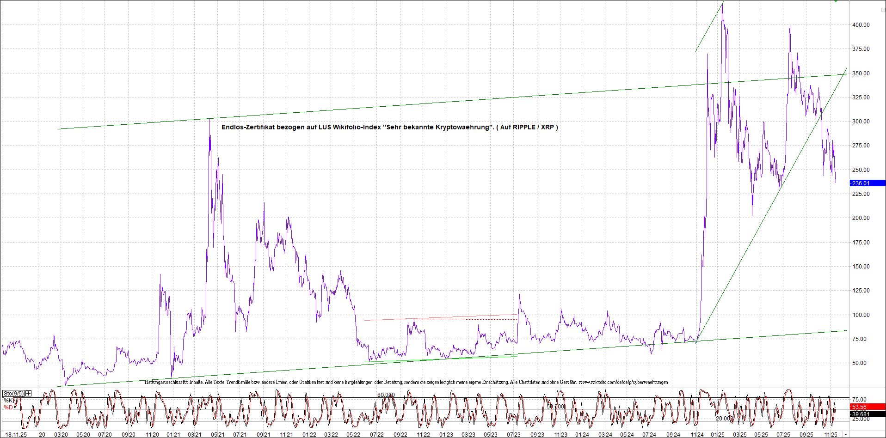
Task: Select the red horizontal resistance line
Action: 439,317
